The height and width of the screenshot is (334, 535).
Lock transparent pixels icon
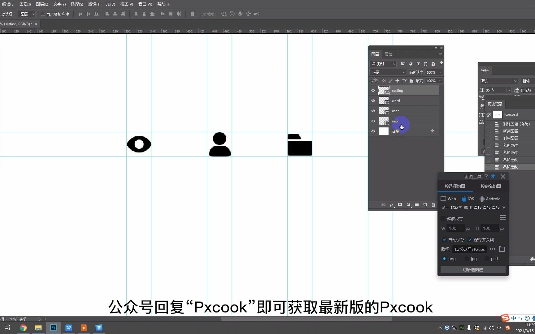pyautogui.click(x=384, y=81)
